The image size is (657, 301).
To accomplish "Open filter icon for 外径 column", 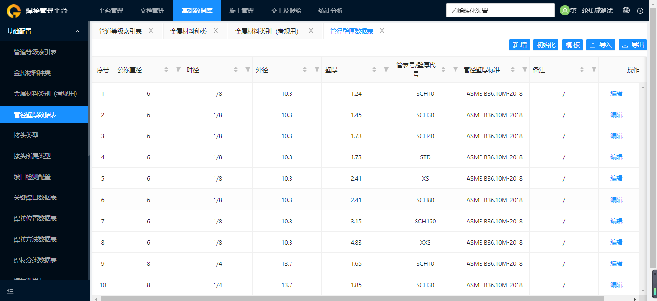I will 317,69.
